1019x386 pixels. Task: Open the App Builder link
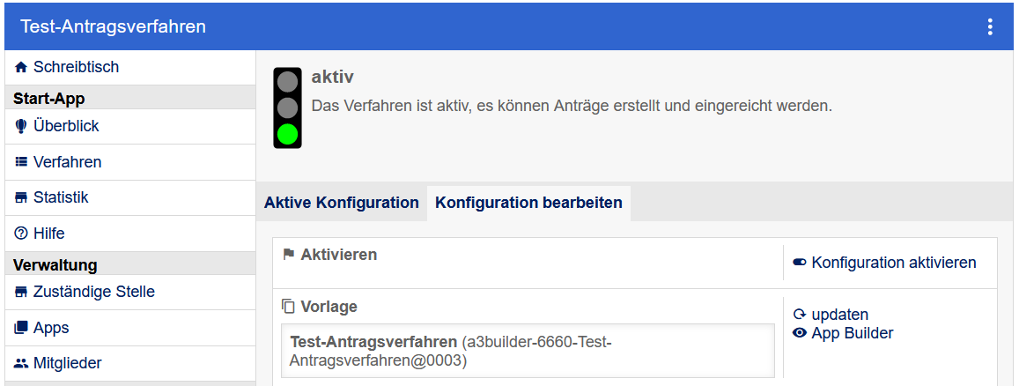click(x=852, y=333)
